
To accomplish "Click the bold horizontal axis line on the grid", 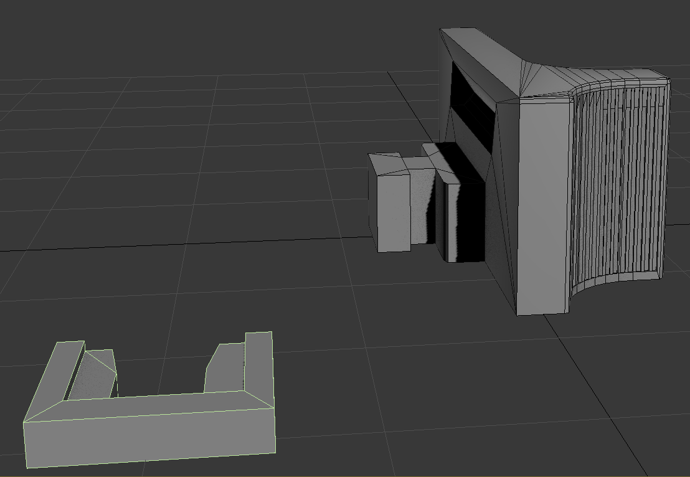I will (x=187, y=247).
